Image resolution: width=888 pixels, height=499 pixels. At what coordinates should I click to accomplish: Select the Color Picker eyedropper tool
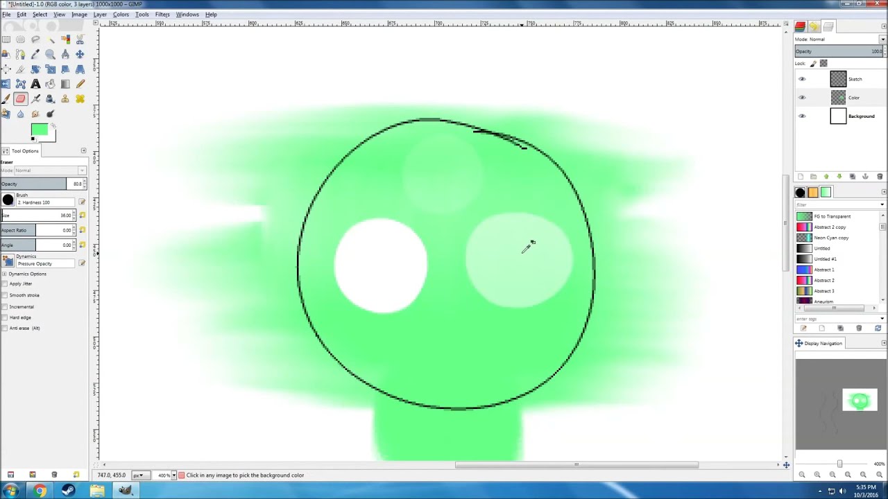35,54
